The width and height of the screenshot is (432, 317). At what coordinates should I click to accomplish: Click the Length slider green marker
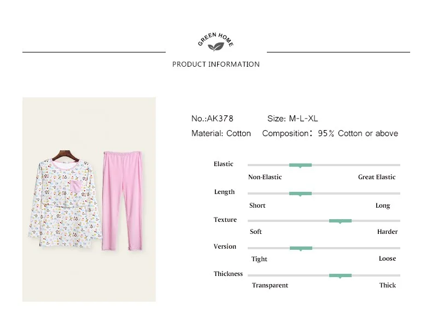300,193
